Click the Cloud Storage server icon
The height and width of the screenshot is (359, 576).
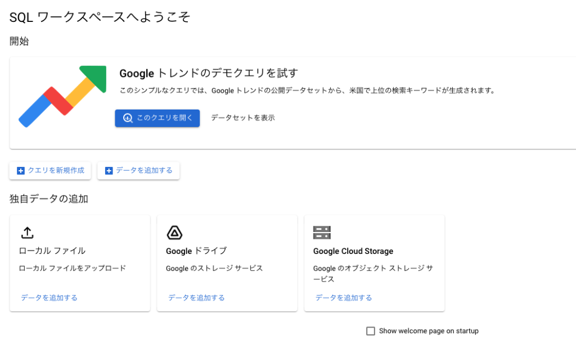click(x=322, y=233)
